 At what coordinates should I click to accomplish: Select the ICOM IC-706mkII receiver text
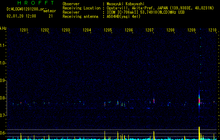point(146,12)
